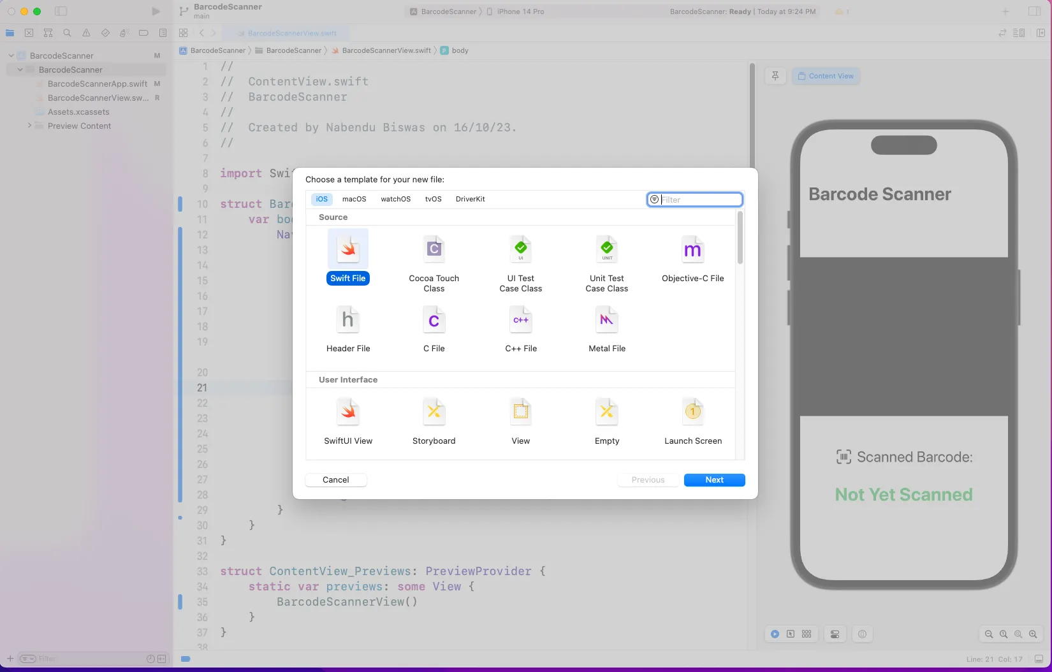Viewport: 1052px width, 672px height.
Task: Switch to the watchOS platform tab
Action: pyautogui.click(x=396, y=199)
